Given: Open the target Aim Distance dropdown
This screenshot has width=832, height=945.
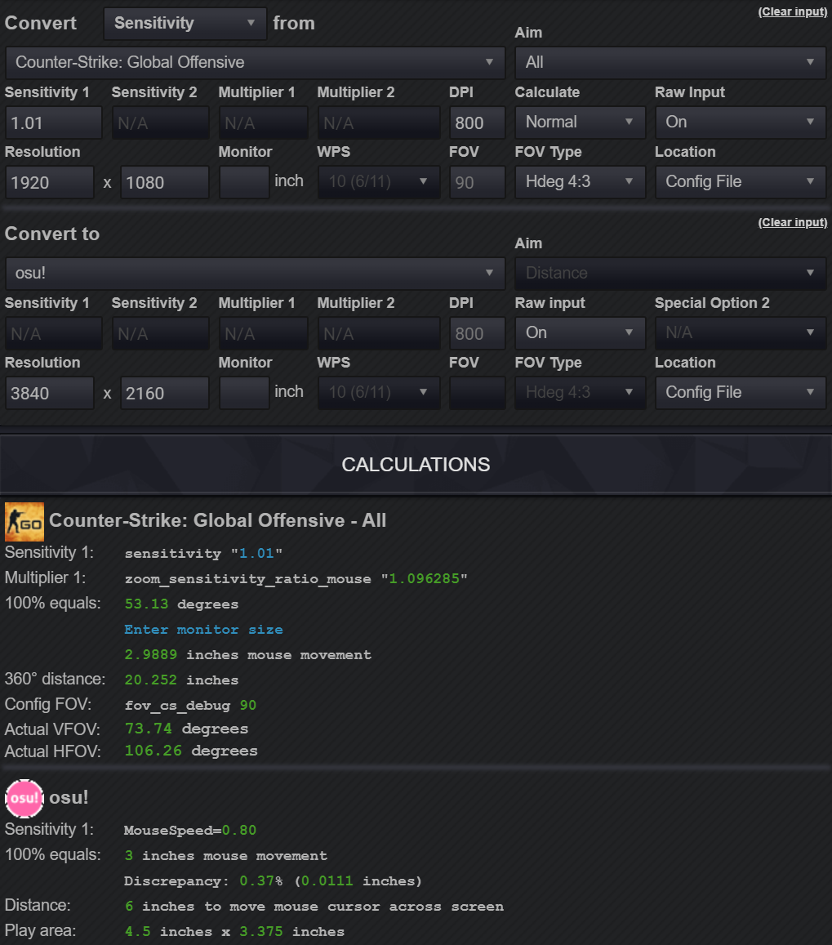Looking at the screenshot, I should pos(670,274).
